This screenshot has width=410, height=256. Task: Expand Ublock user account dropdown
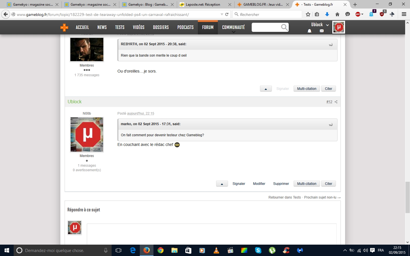pyautogui.click(x=327, y=25)
